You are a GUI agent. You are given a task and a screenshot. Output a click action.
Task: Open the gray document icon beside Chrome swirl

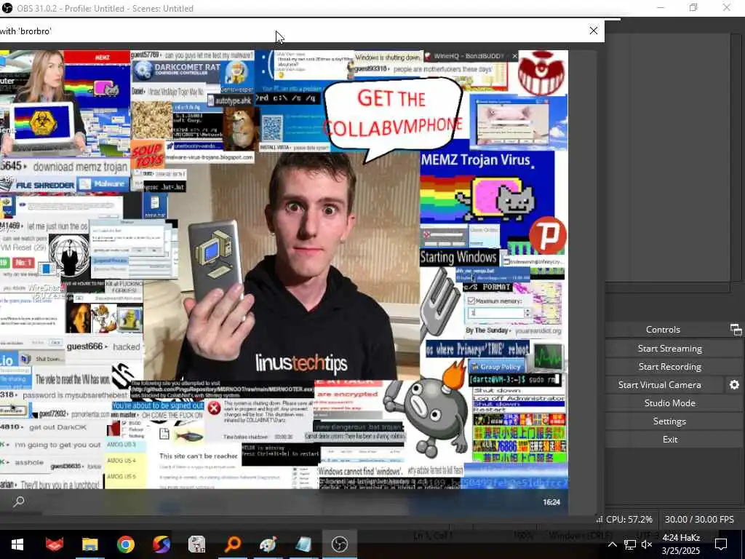(196, 544)
